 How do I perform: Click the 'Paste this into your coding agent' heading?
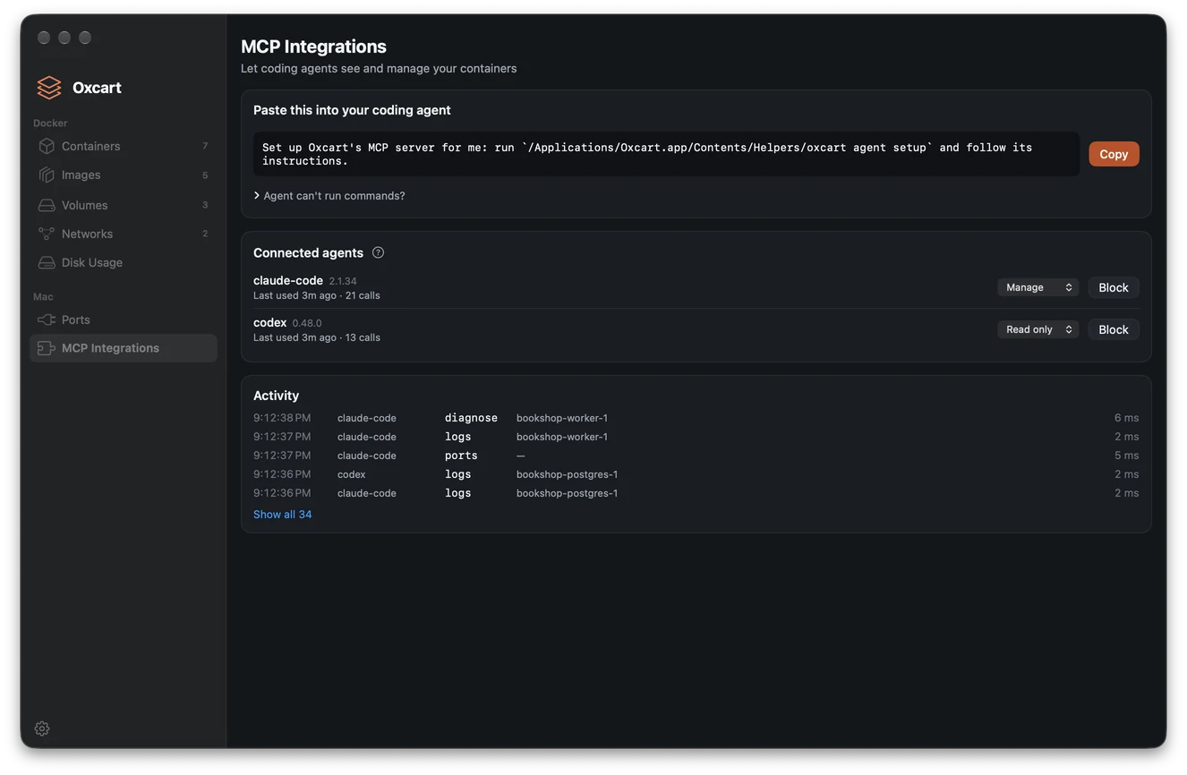[352, 110]
